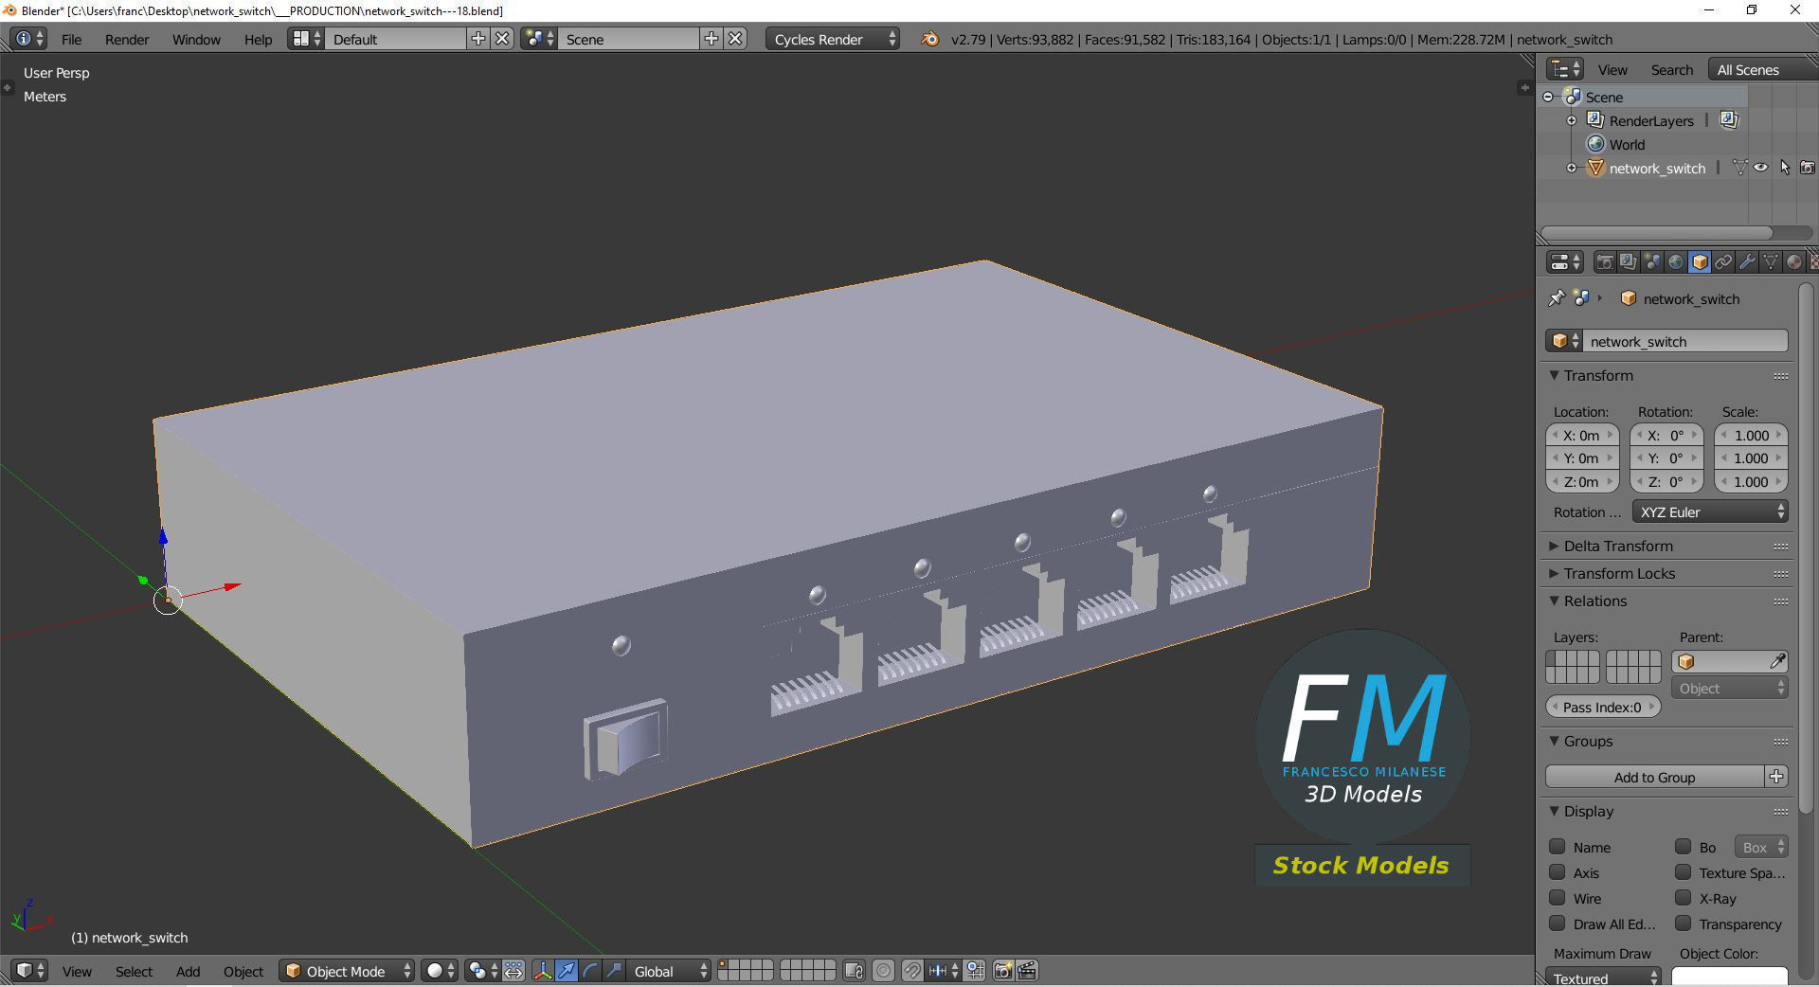
Task: Select the scale manipulator icon
Action: [614, 971]
